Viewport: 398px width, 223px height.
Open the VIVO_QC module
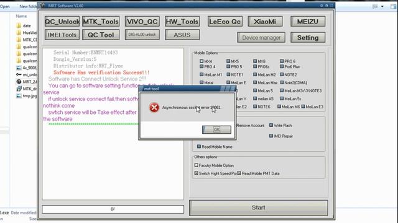click(x=142, y=22)
